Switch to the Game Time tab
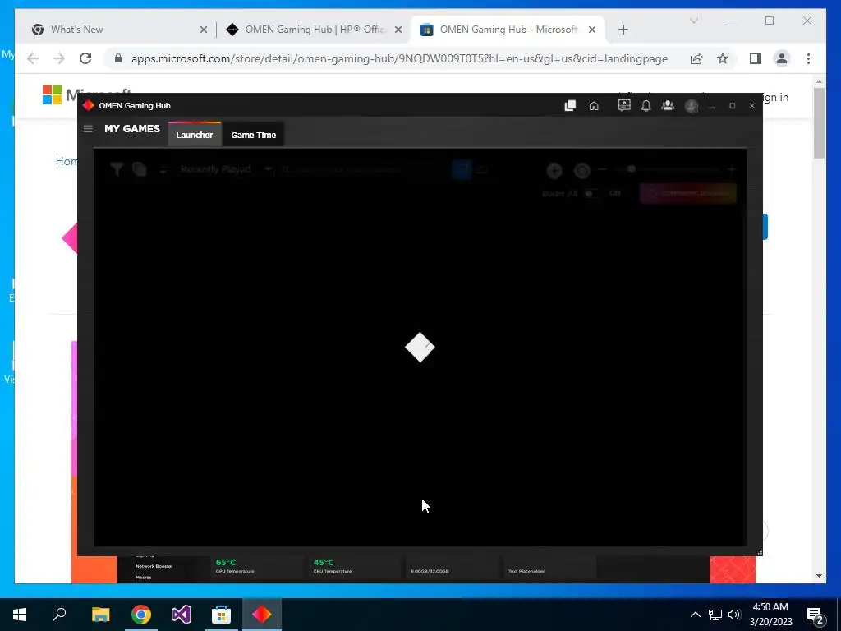 (253, 135)
